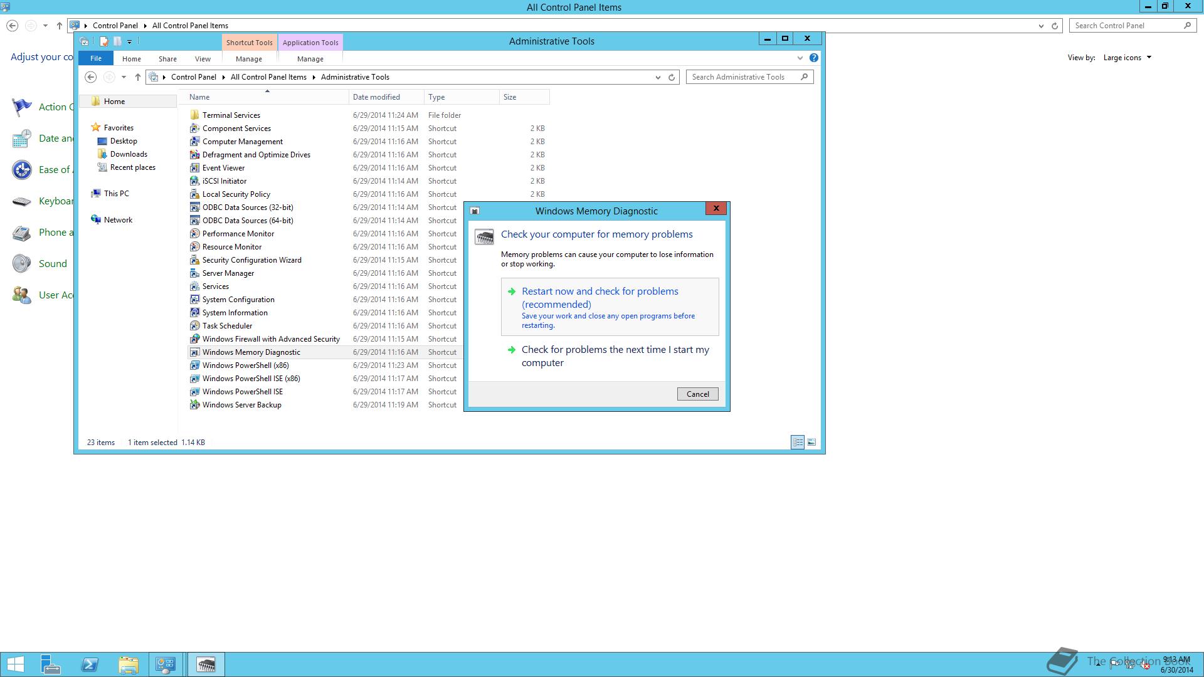The height and width of the screenshot is (677, 1204).
Task: Open the Computer Management shortcut icon
Action: coord(194,142)
